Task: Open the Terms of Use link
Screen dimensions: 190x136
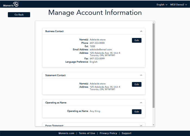Action: click(87, 133)
